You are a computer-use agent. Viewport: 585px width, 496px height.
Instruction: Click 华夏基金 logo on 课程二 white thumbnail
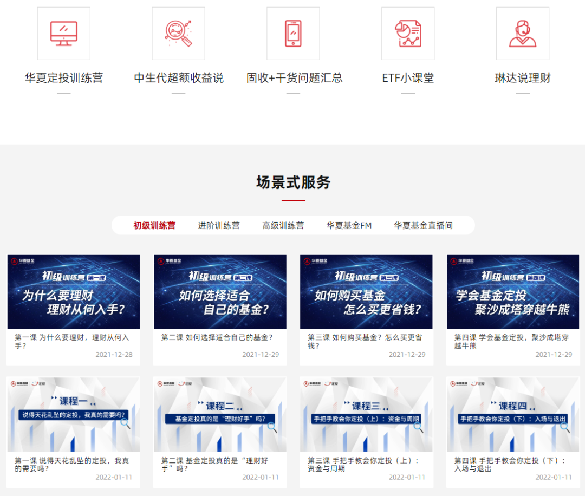click(x=166, y=383)
